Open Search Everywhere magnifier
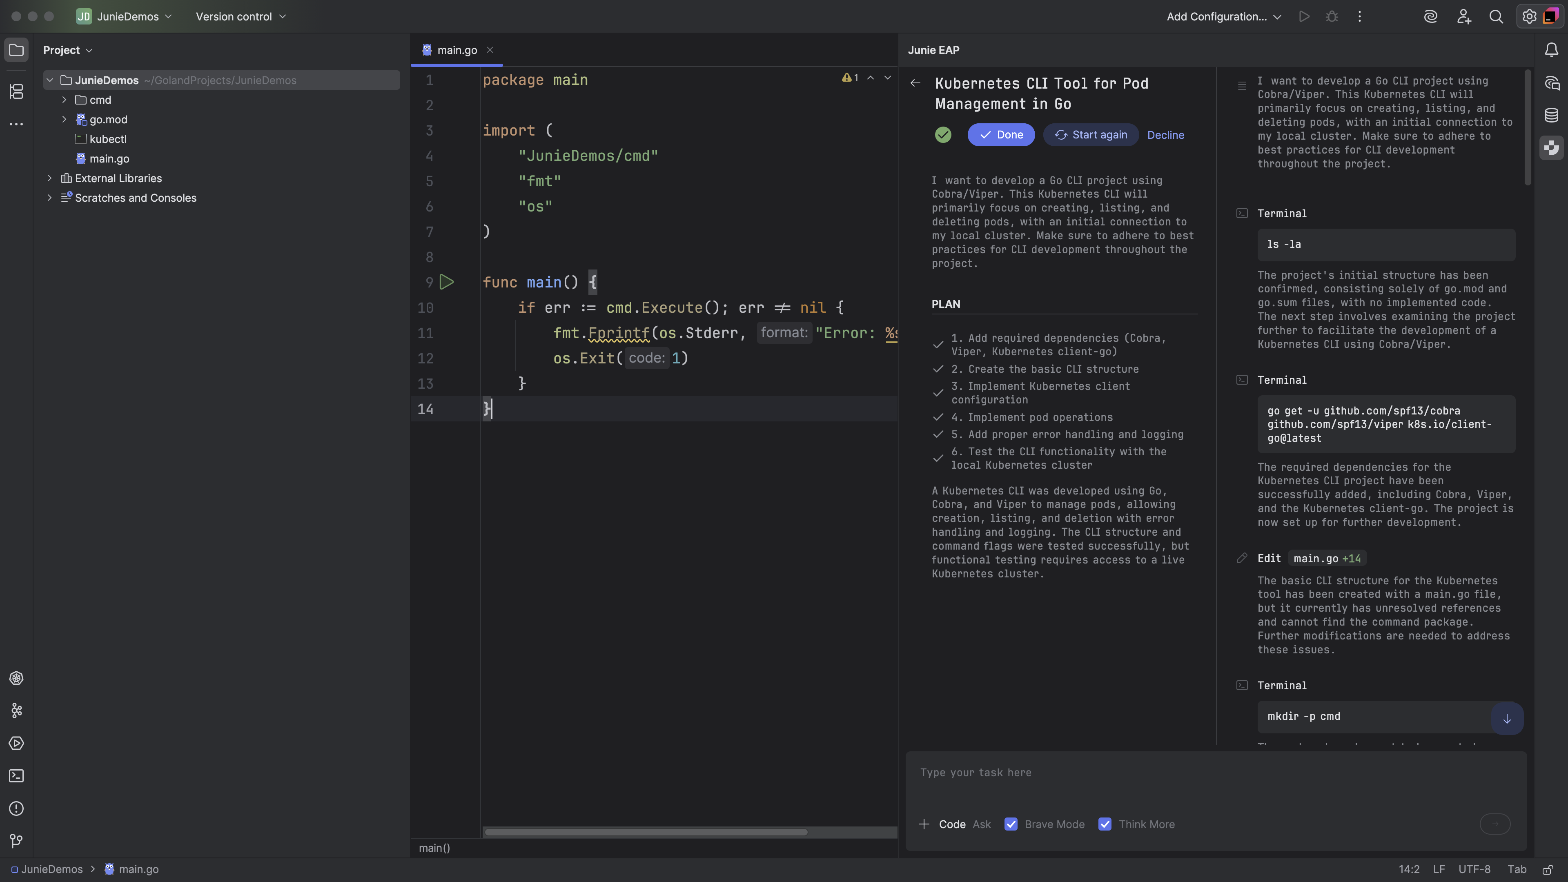This screenshot has height=882, width=1568. 1496,16
